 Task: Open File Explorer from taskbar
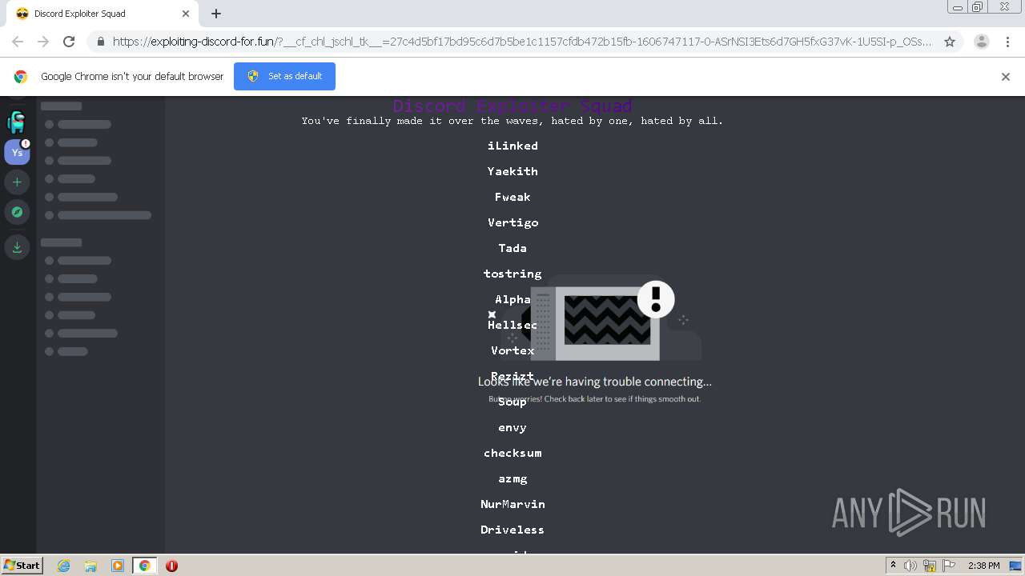[90, 566]
